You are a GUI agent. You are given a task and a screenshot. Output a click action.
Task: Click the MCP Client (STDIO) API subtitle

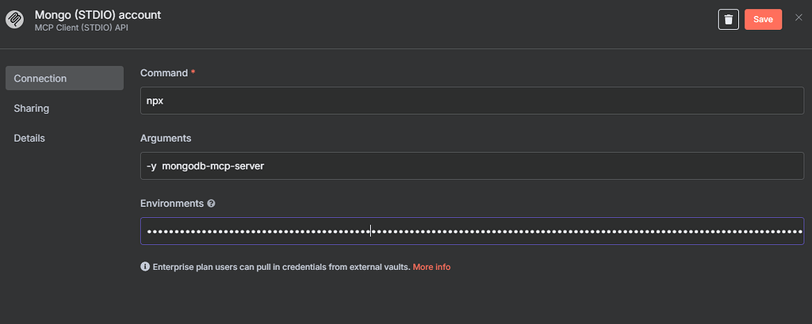pyautogui.click(x=82, y=28)
